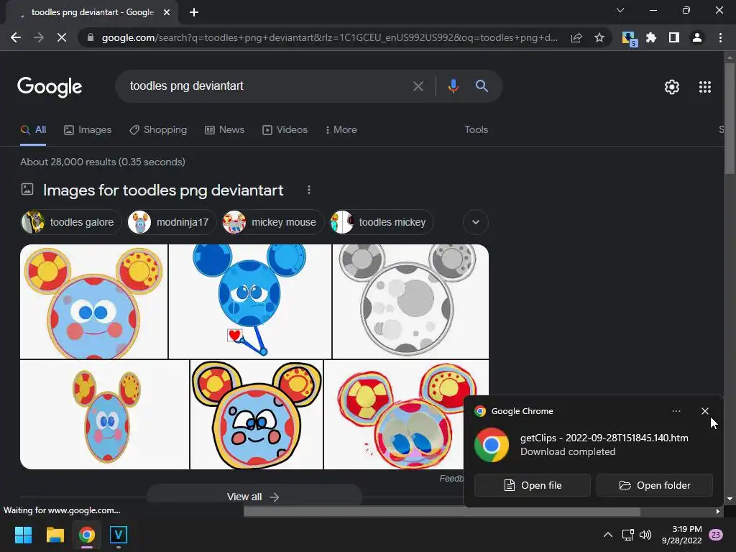The height and width of the screenshot is (552, 736).
Task: Open Google quick settings gear
Action: tap(672, 87)
